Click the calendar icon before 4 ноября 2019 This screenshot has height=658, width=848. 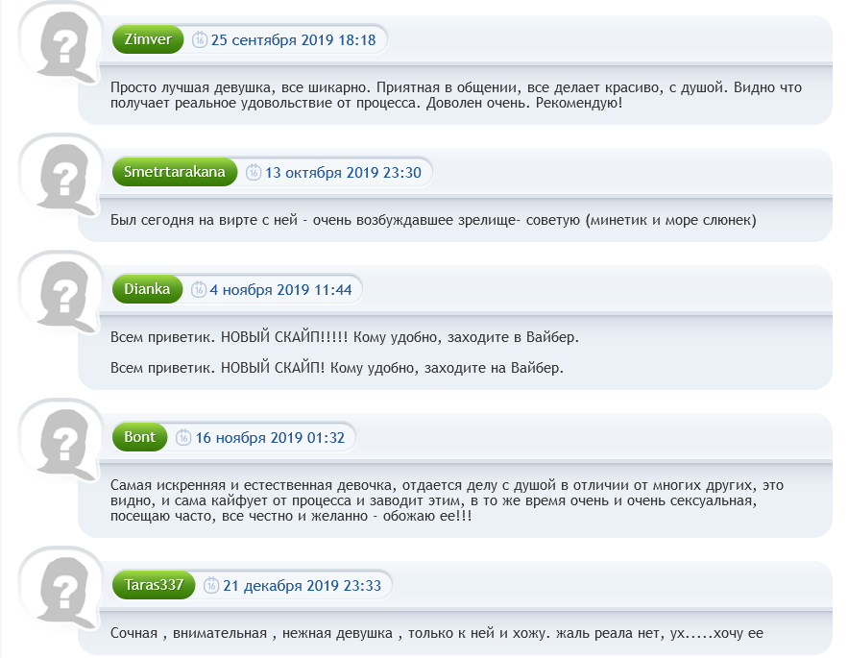[199, 289]
